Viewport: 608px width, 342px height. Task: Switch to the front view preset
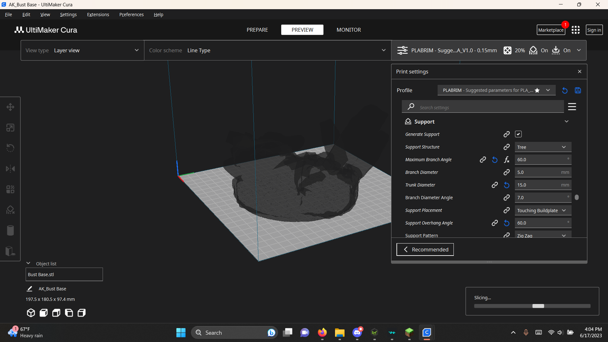click(43, 313)
